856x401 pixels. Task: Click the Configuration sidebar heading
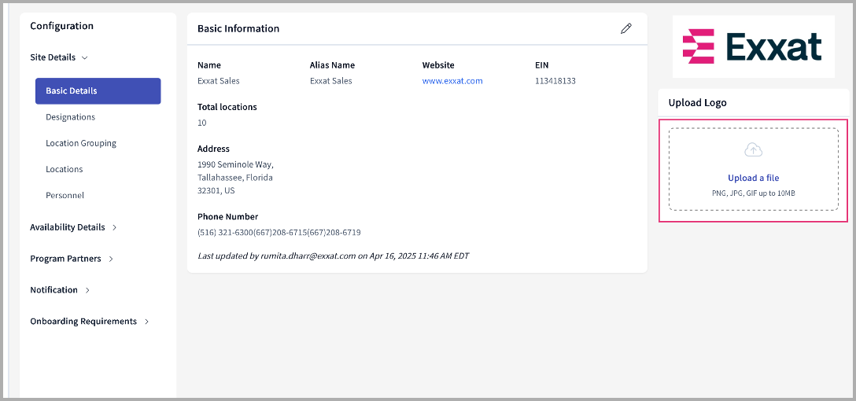[61, 26]
